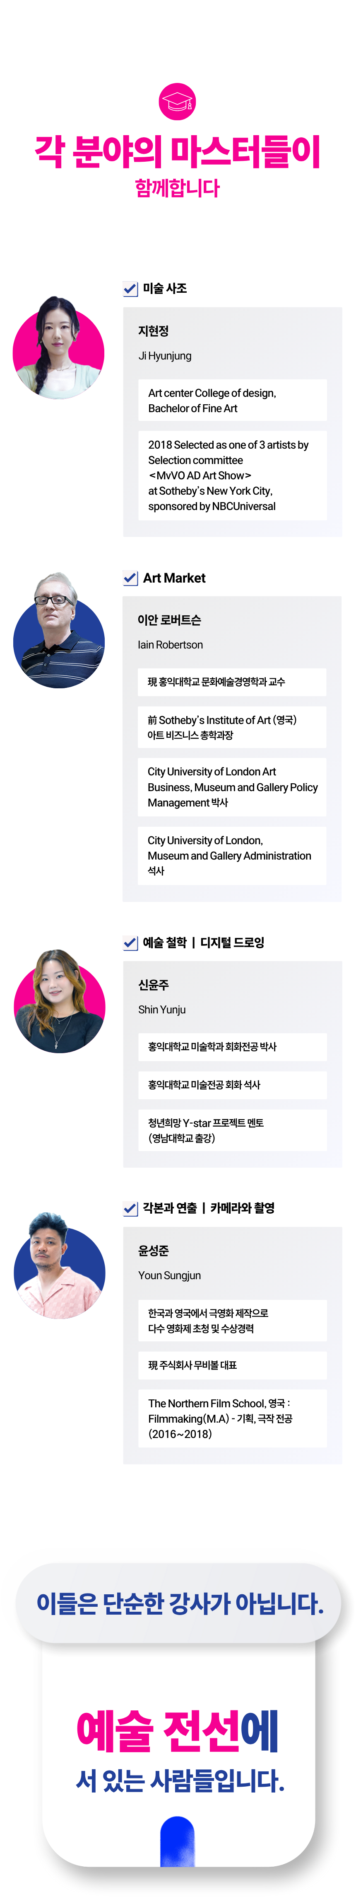Click the pink graduation cap icon

[x=177, y=102]
